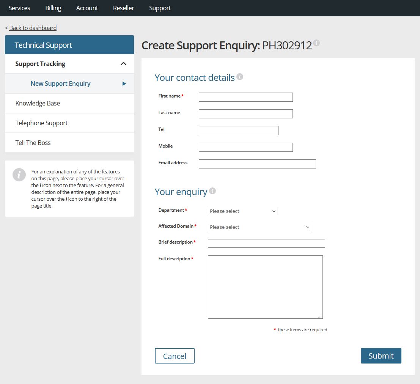Viewport: 420px width, 384px height.
Task: Focus the Brief description field
Action: [266, 243]
